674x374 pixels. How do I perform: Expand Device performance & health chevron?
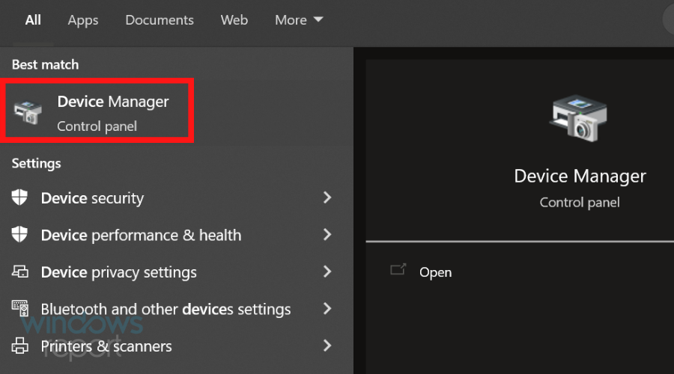point(327,234)
